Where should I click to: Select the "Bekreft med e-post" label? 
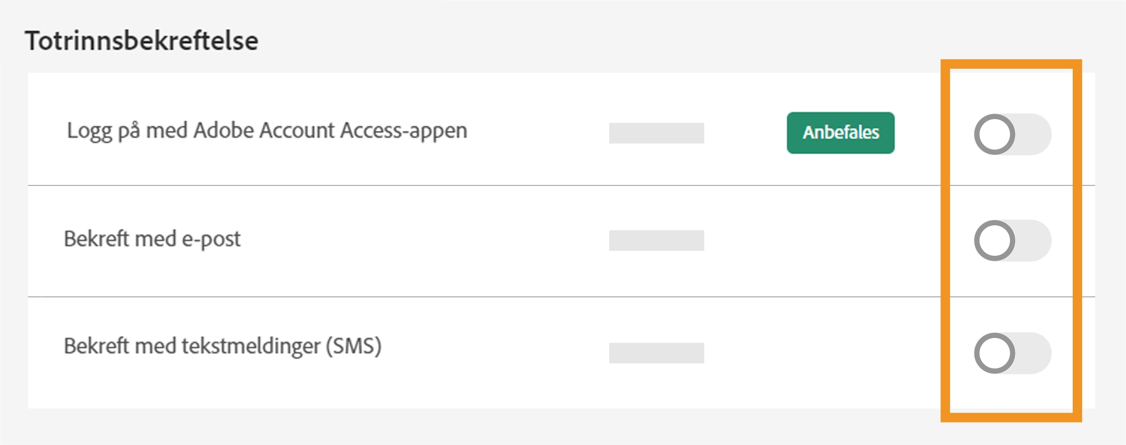coord(152,239)
